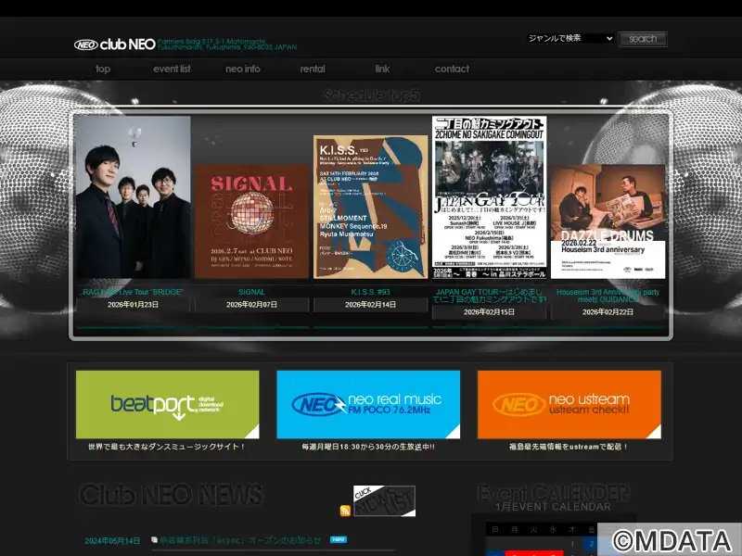Click the caption under the beatport banner

(x=167, y=447)
